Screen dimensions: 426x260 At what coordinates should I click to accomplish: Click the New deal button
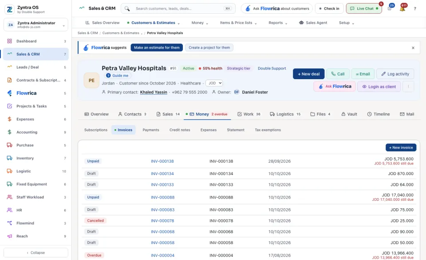coord(309,74)
